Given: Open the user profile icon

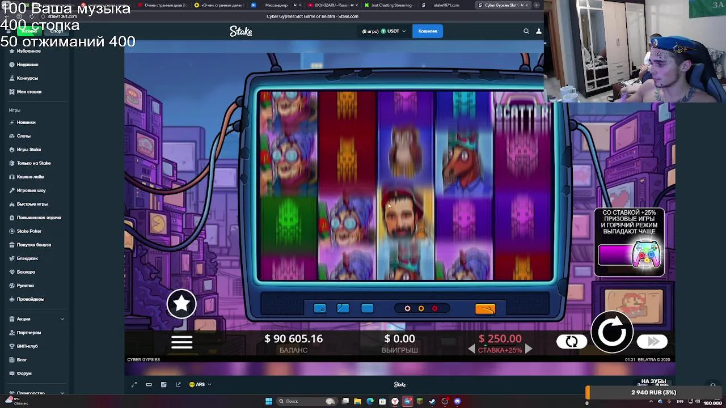Looking at the screenshot, I should click(539, 31).
